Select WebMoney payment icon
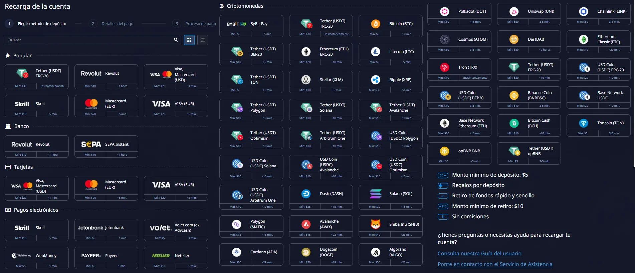This screenshot has width=635, height=273. pos(22,256)
